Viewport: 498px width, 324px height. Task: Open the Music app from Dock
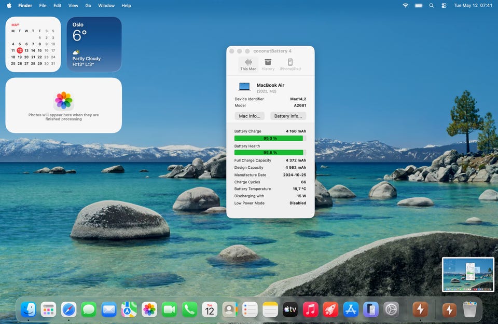pos(310,309)
